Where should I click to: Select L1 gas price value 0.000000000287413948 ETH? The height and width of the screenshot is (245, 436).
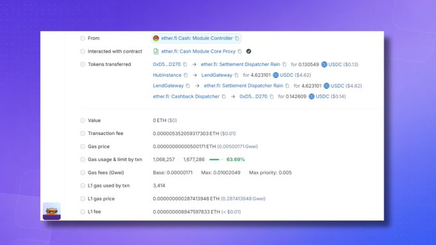tap(186, 199)
